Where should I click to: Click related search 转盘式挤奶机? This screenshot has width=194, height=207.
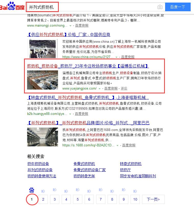pos(131,164)
